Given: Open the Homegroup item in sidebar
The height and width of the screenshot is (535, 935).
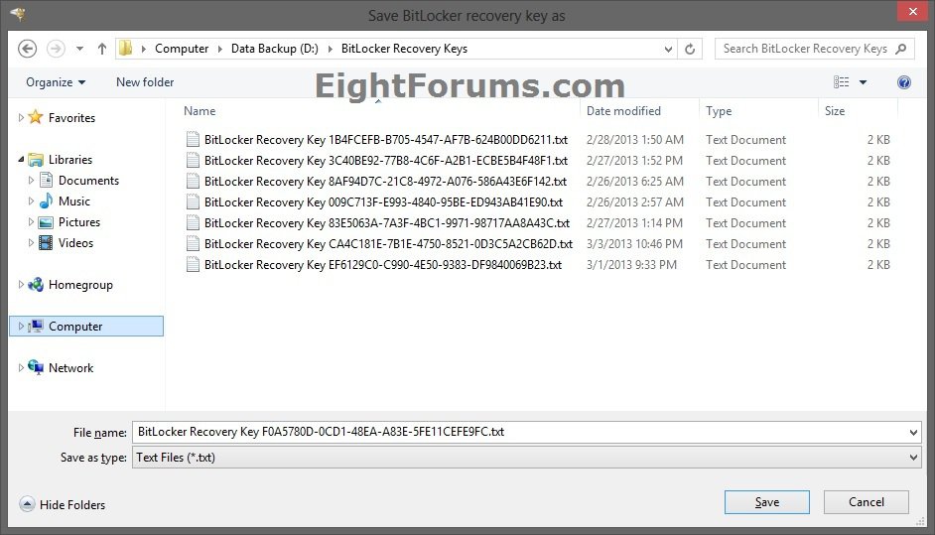Looking at the screenshot, I should pyautogui.click(x=79, y=285).
